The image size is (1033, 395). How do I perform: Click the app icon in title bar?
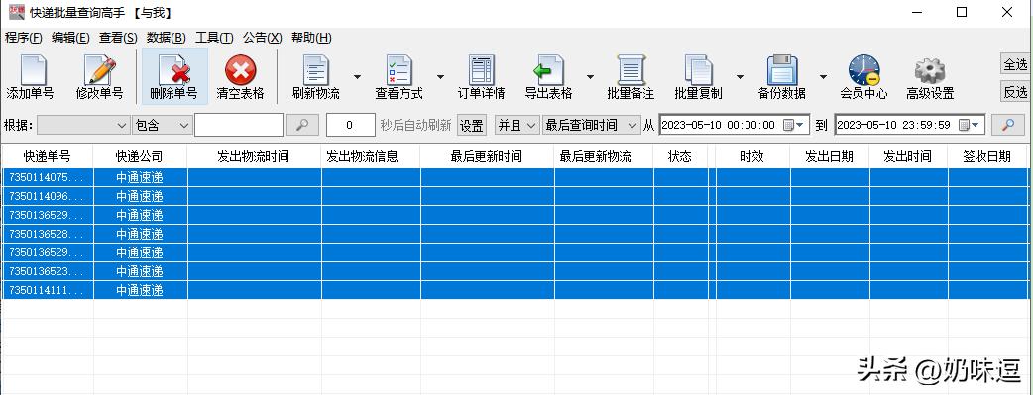(x=17, y=12)
